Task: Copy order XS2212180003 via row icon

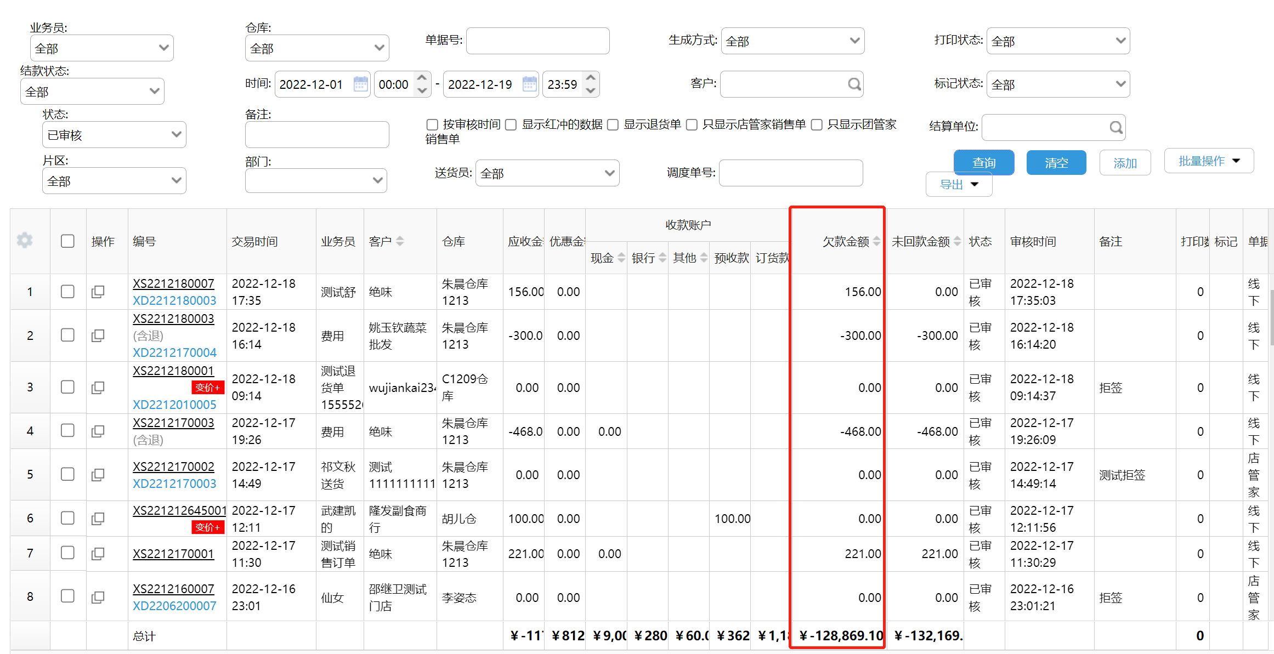Action: click(98, 335)
